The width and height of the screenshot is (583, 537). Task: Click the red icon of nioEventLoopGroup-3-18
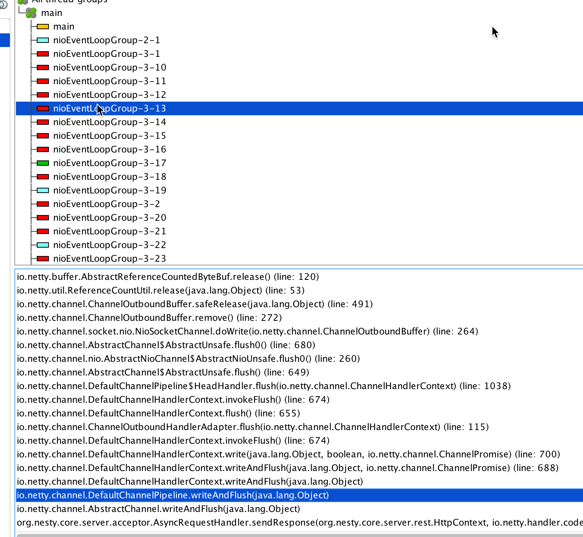[43, 177]
